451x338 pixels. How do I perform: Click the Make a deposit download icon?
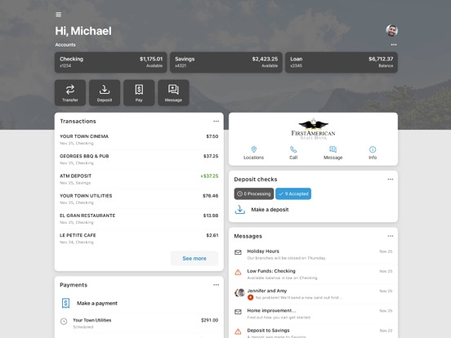click(240, 210)
